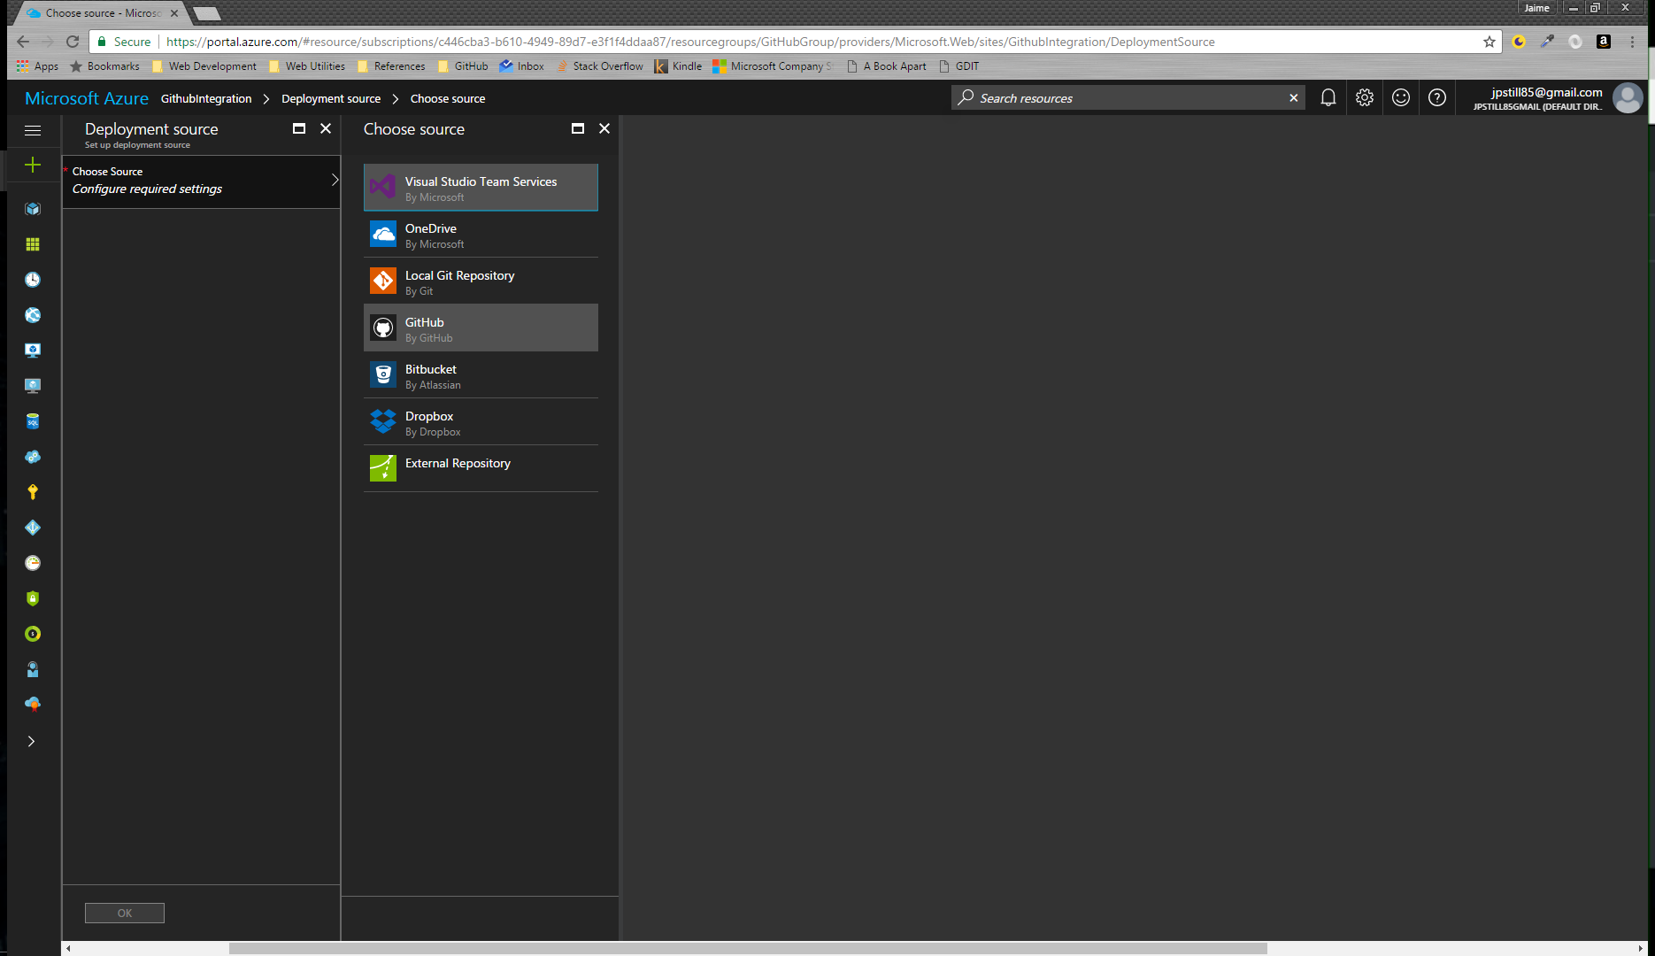The height and width of the screenshot is (956, 1655).
Task: Open portal settings gear
Action: pos(1364,98)
